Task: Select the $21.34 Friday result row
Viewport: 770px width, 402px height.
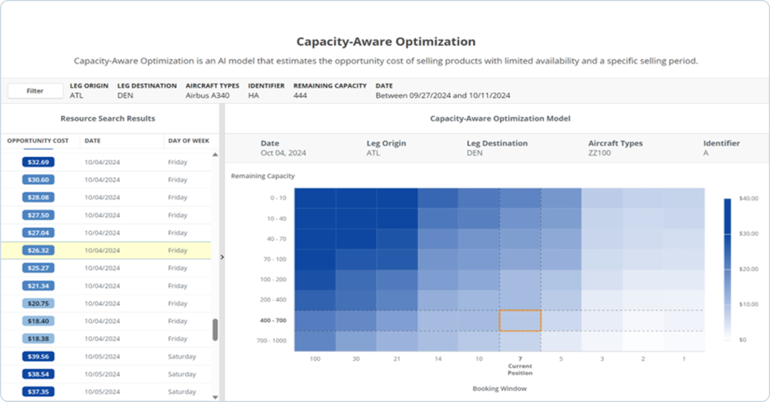Action: coord(105,286)
